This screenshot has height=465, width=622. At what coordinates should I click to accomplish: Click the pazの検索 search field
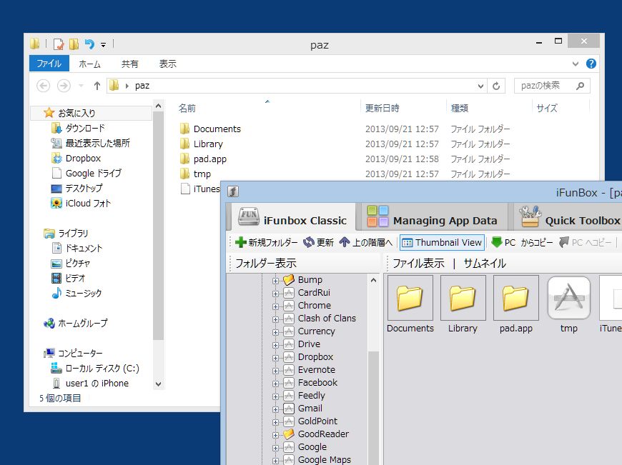point(552,86)
